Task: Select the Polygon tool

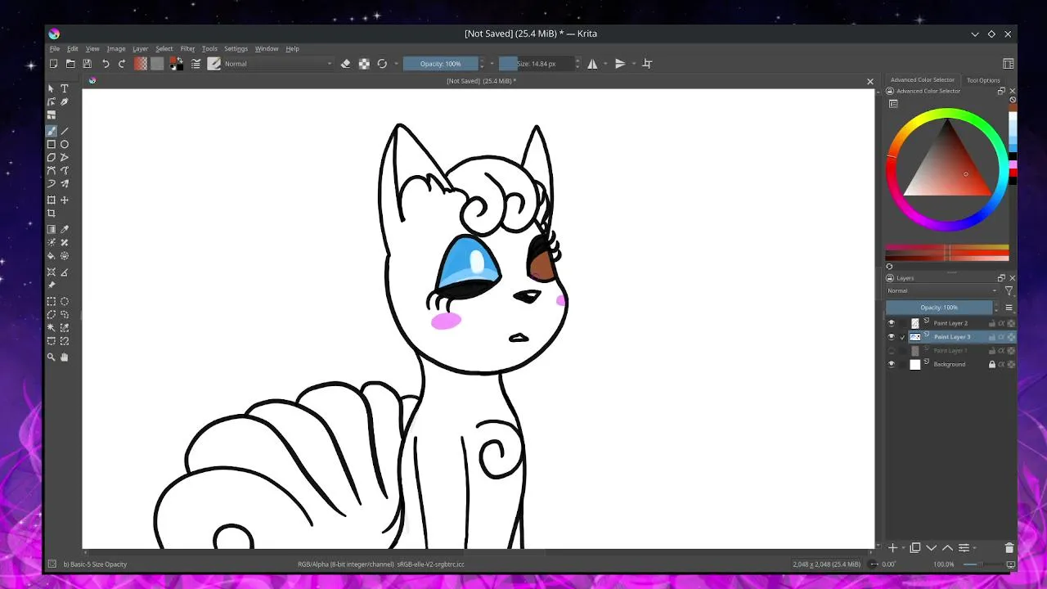Action: (52, 157)
